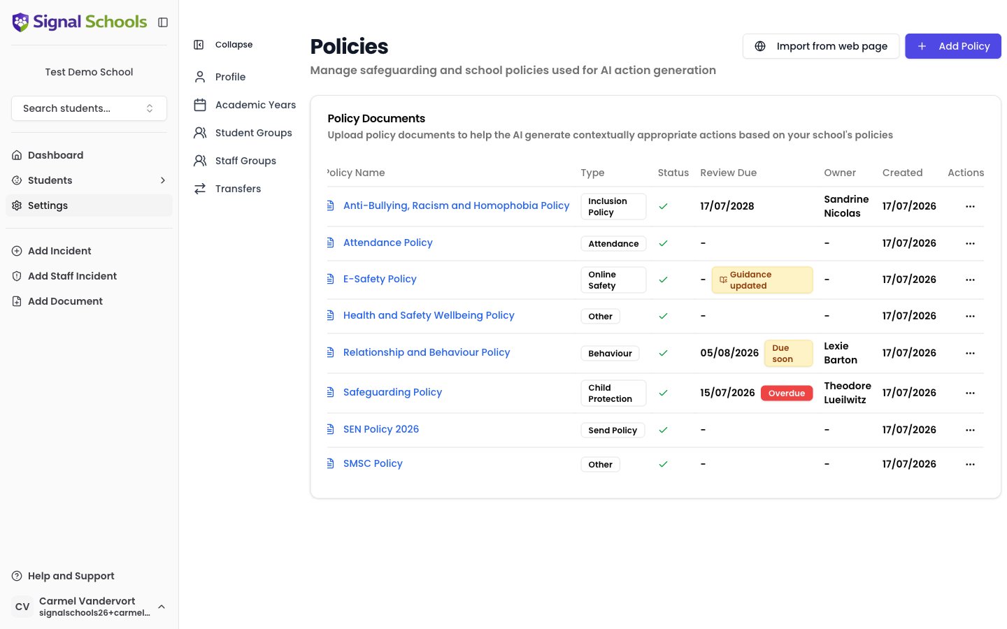
Task: Open actions menu for SMSC Policy row
Action: (970, 464)
